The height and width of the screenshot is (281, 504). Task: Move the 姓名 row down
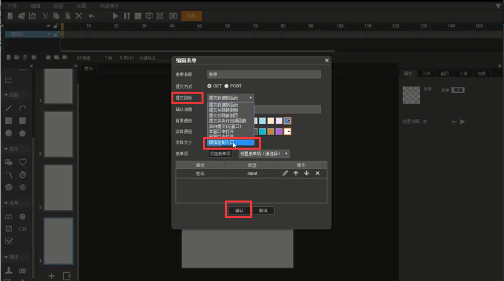[307, 174]
